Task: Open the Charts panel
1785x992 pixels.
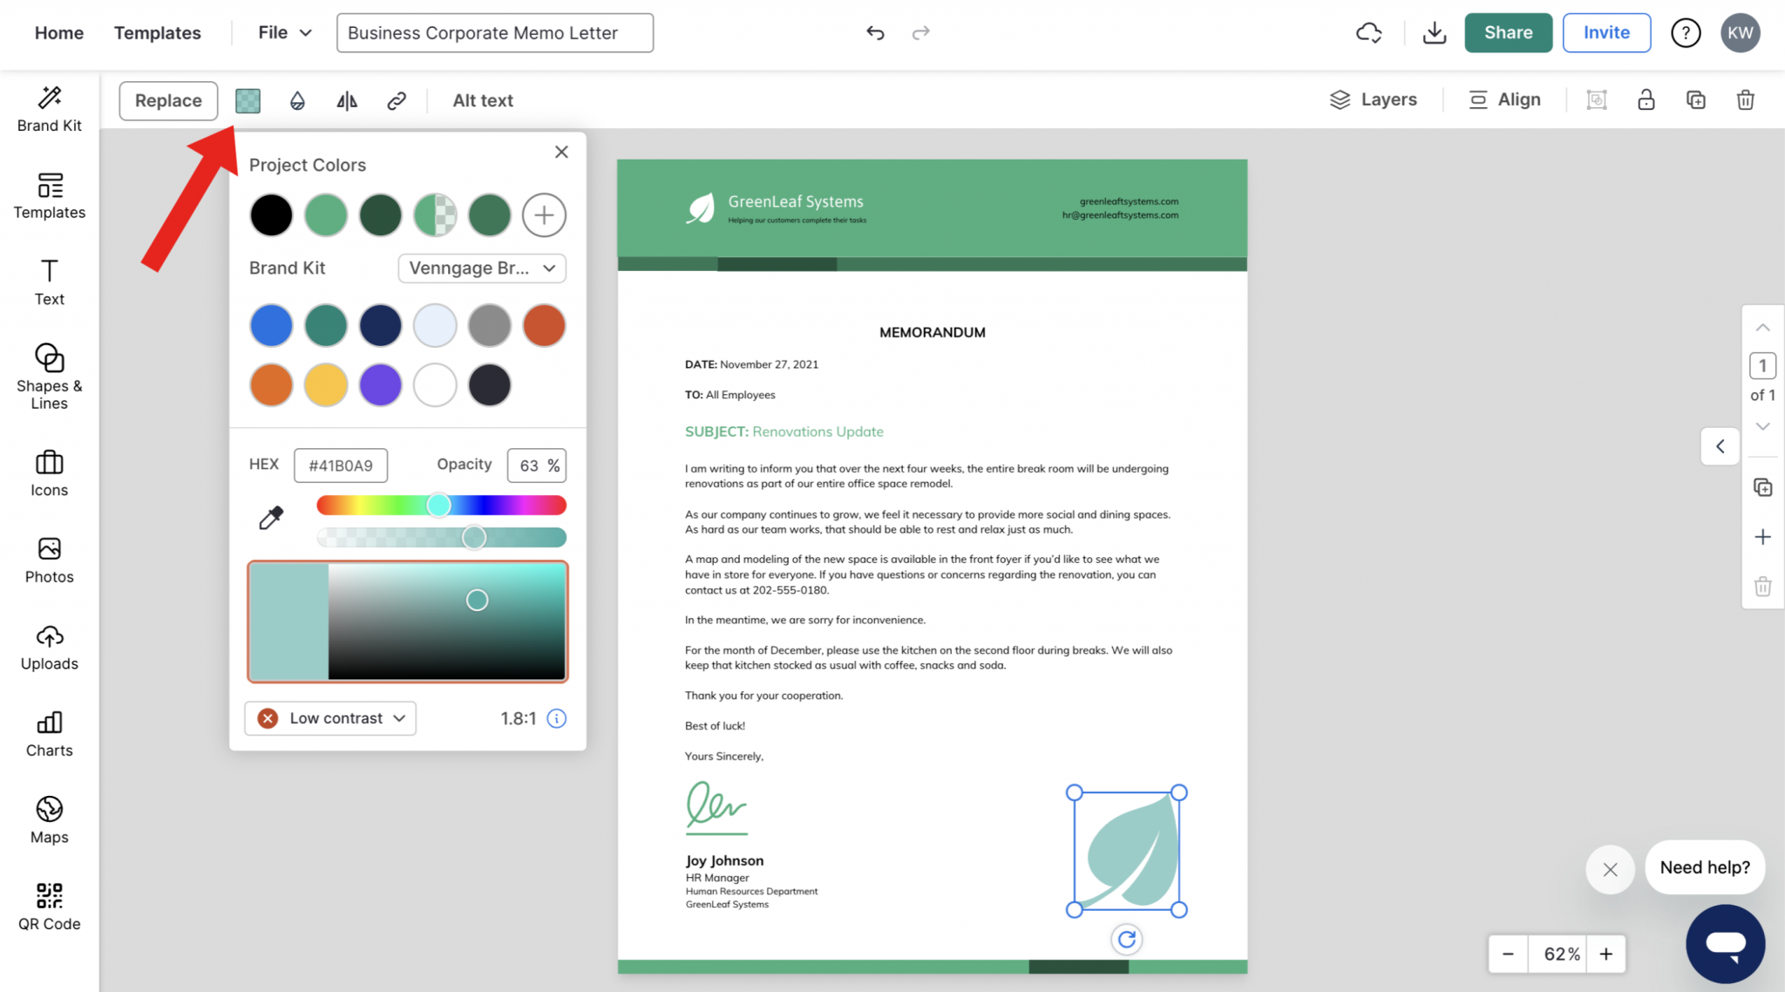Action: point(49,735)
